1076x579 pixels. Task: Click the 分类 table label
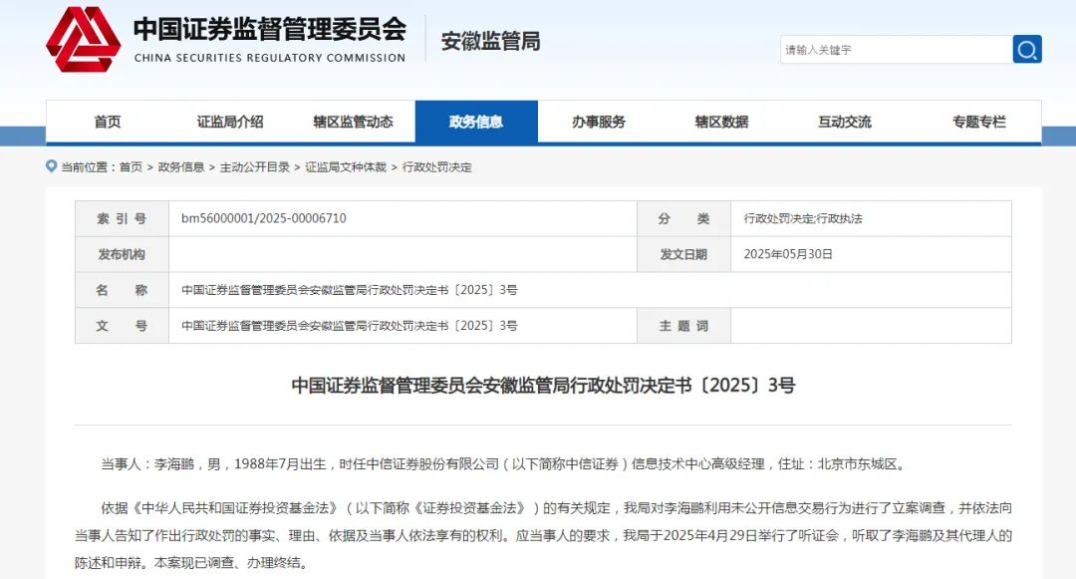point(683,219)
